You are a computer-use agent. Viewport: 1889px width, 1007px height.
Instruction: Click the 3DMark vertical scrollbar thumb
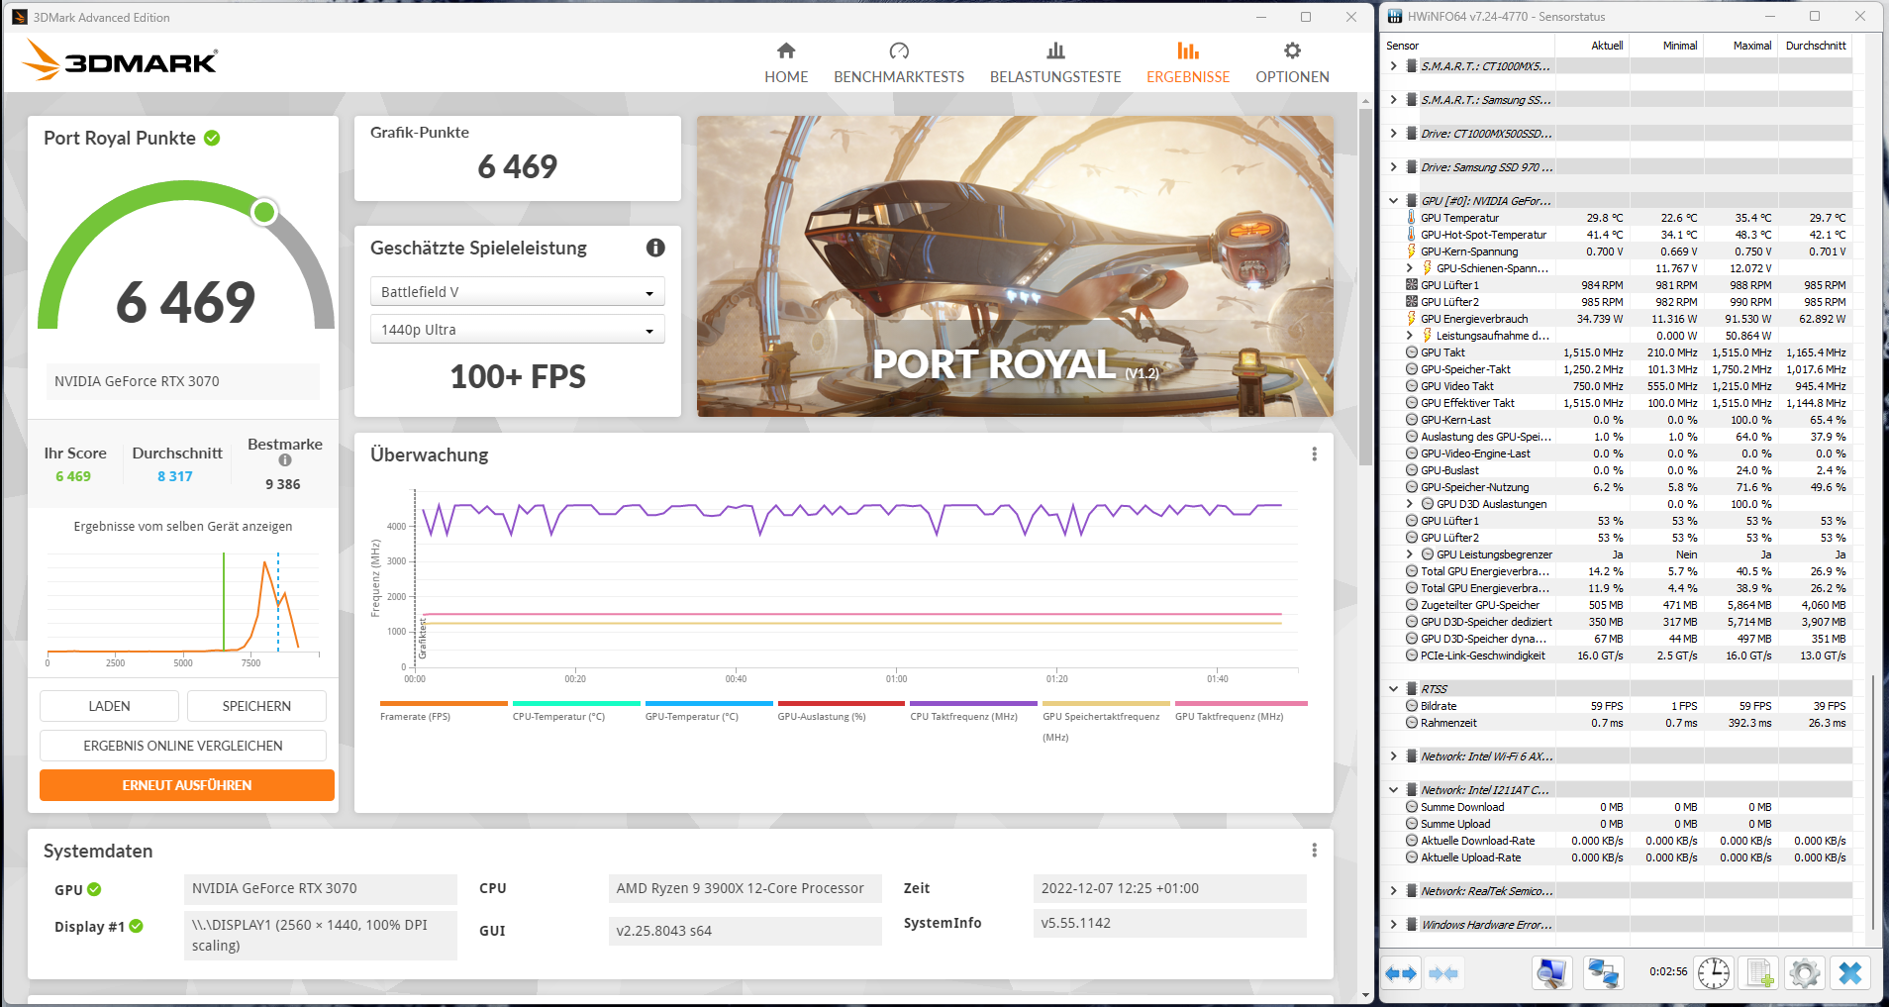1365,286
